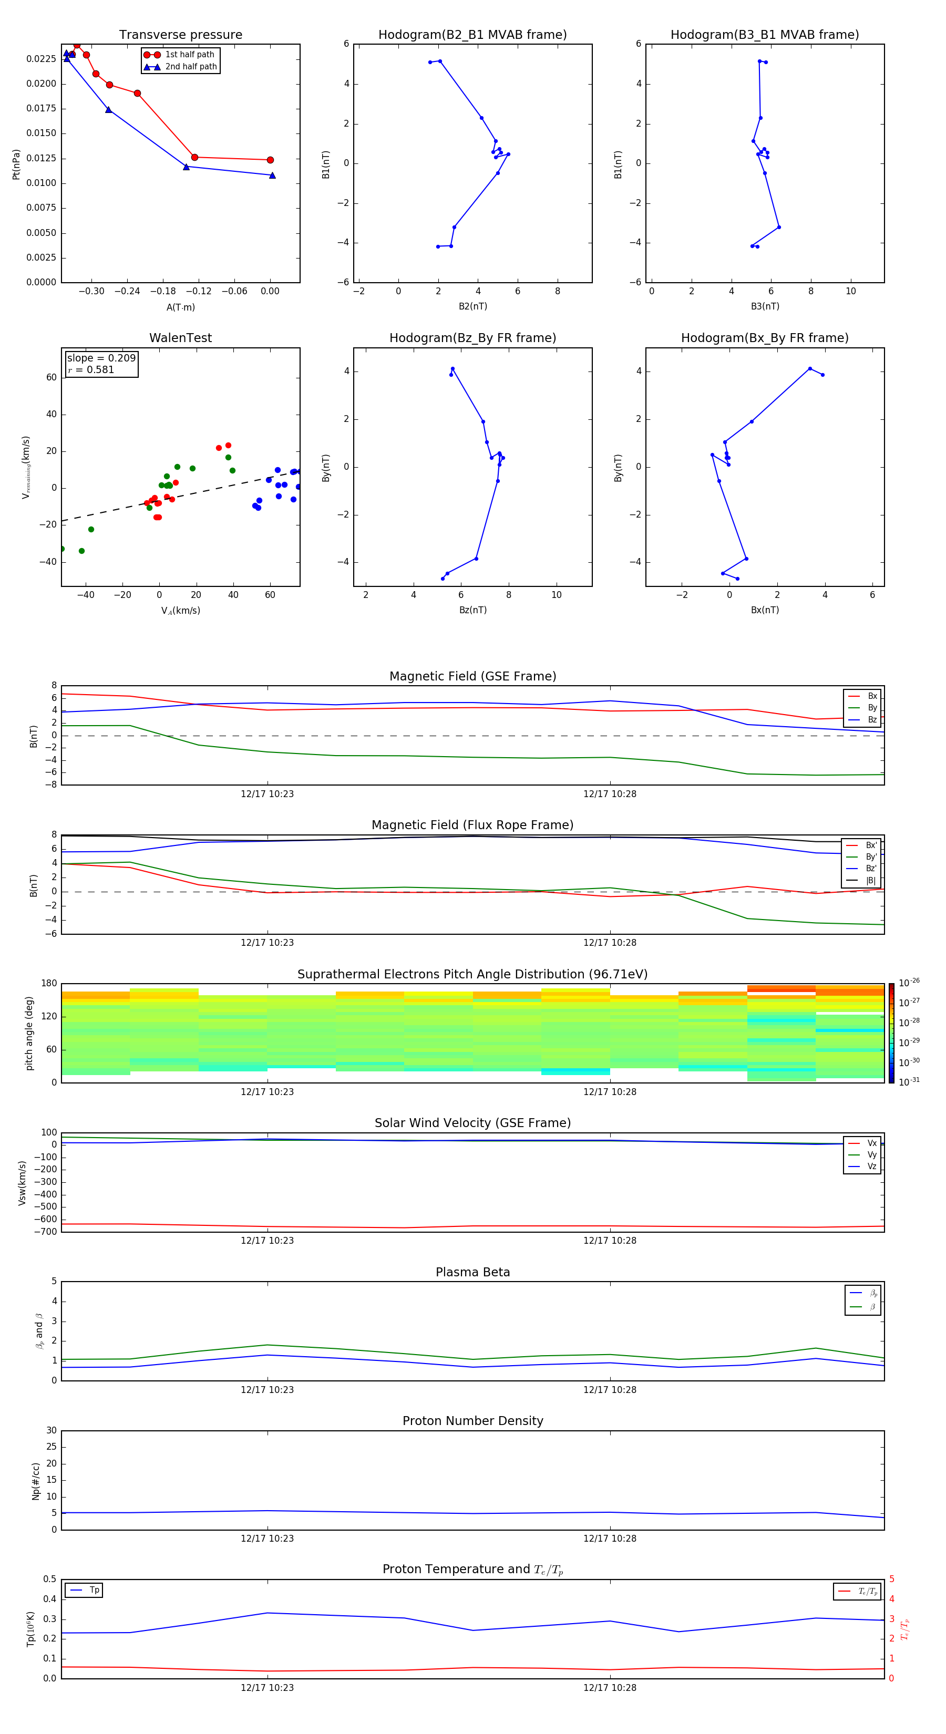Click the '10^-31' colorbar tick label
Screen dimensions: 946x1734
[x=909, y=1082]
